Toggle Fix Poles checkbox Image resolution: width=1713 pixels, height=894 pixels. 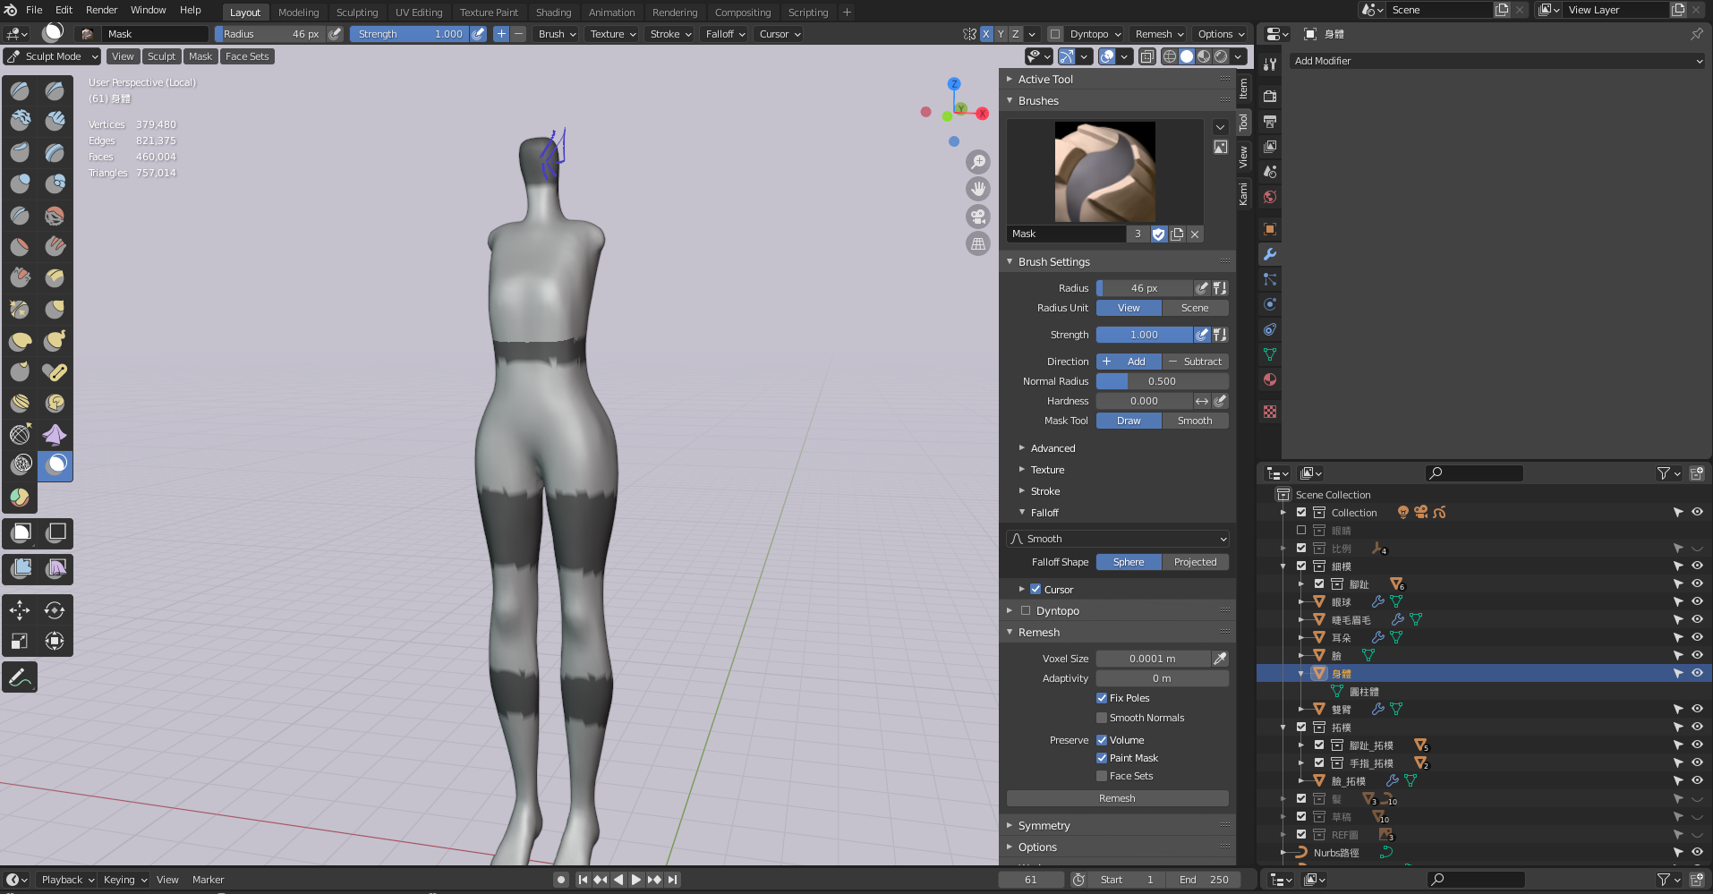tap(1102, 698)
